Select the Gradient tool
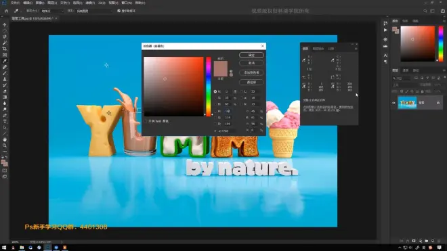Screen dimensions: 447x251 click(5, 97)
